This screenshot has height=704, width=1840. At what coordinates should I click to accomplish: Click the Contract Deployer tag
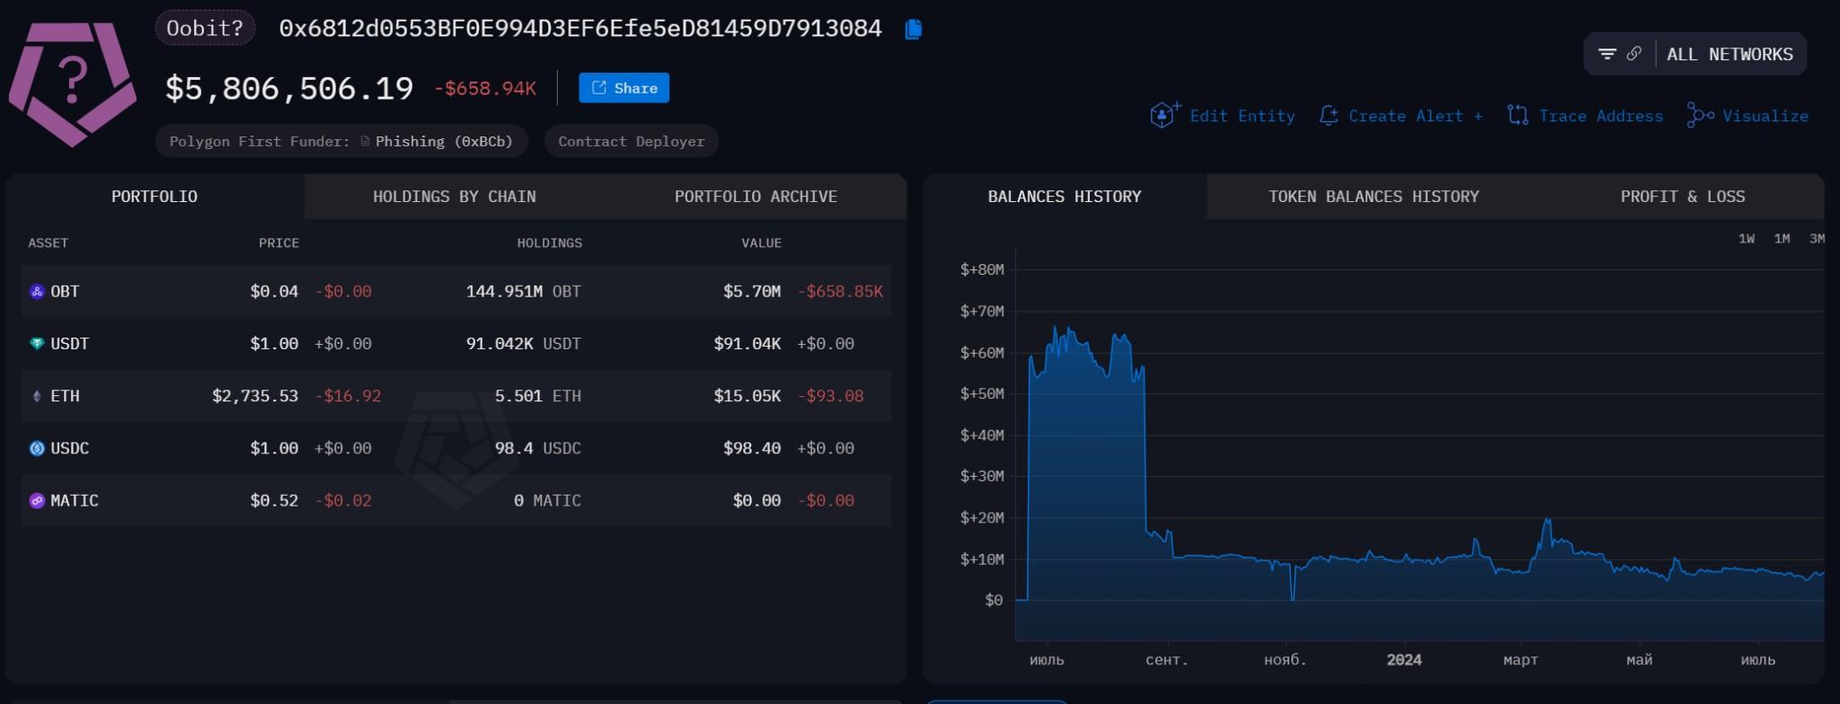pos(632,141)
